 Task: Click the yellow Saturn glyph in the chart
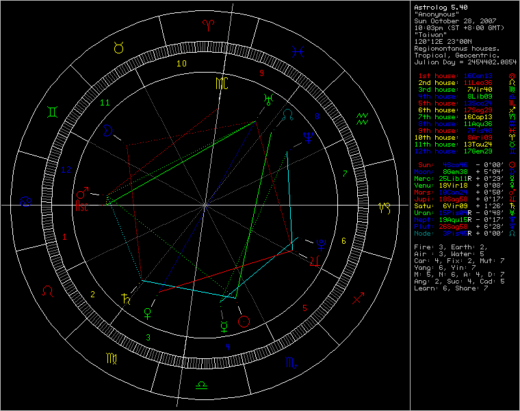126,299
